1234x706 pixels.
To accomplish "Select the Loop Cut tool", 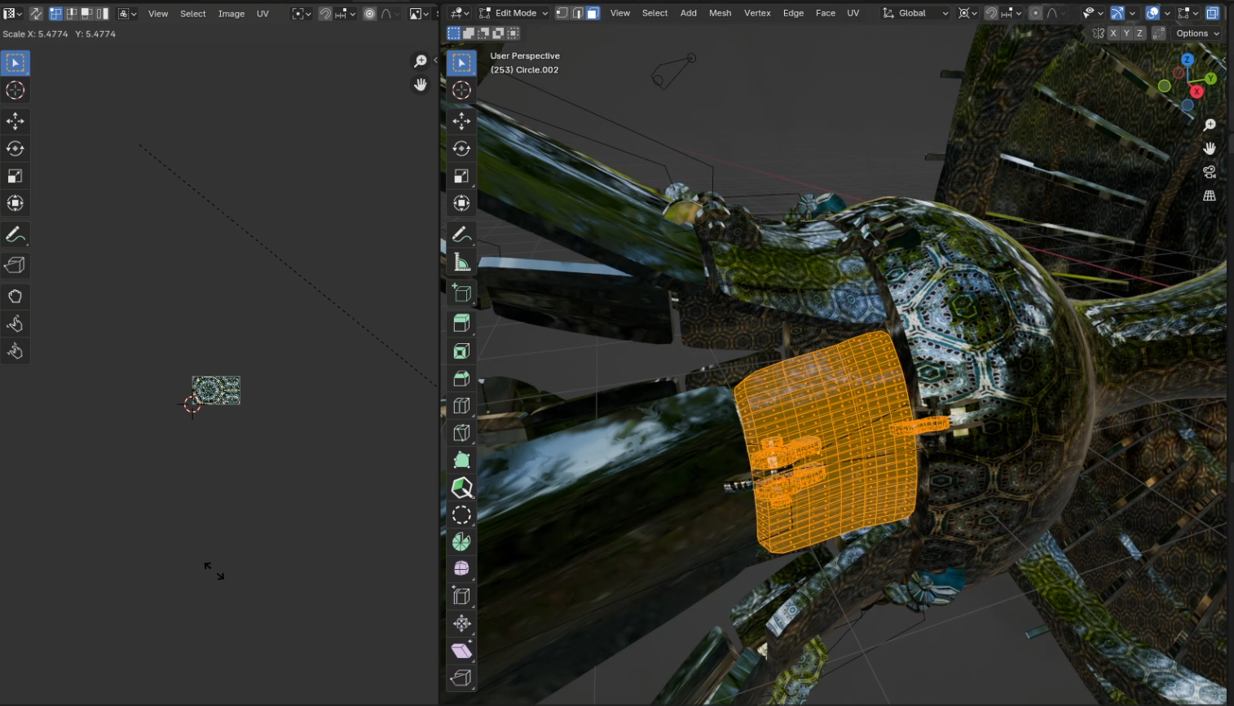I will (461, 405).
